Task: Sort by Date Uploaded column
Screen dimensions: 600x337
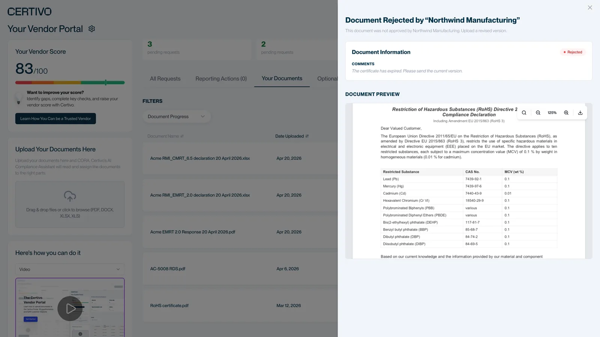Action: click(292, 136)
